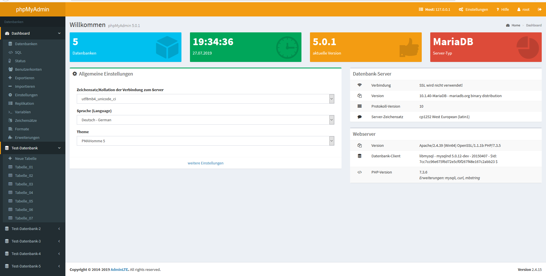Click the Status thermometer icon
Viewport: 546px width, 276px height.
(x=10, y=61)
